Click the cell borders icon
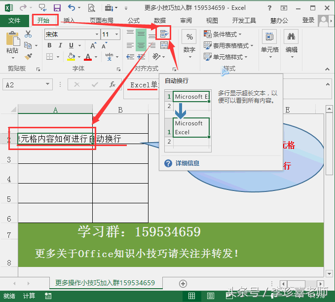 tap(49, 57)
